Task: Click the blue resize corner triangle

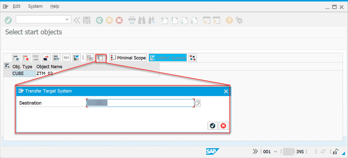Action: click(344, 154)
